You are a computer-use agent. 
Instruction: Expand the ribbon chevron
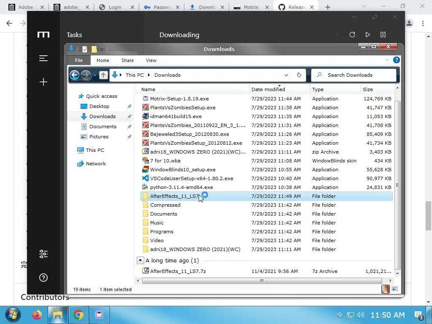pyautogui.click(x=387, y=60)
